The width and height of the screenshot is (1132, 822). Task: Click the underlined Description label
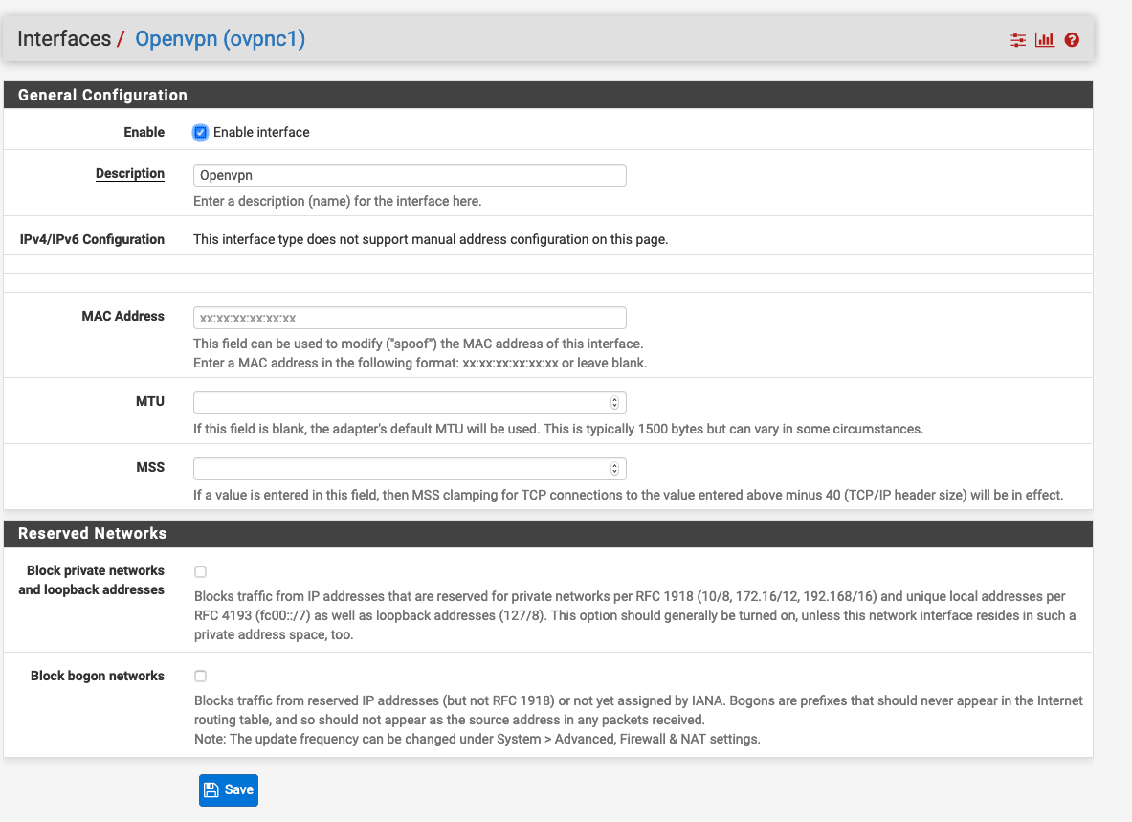click(x=130, y=174)
